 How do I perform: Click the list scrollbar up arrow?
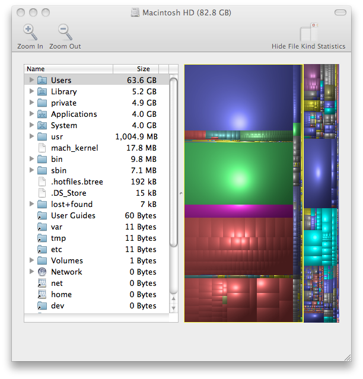(174, 299)
